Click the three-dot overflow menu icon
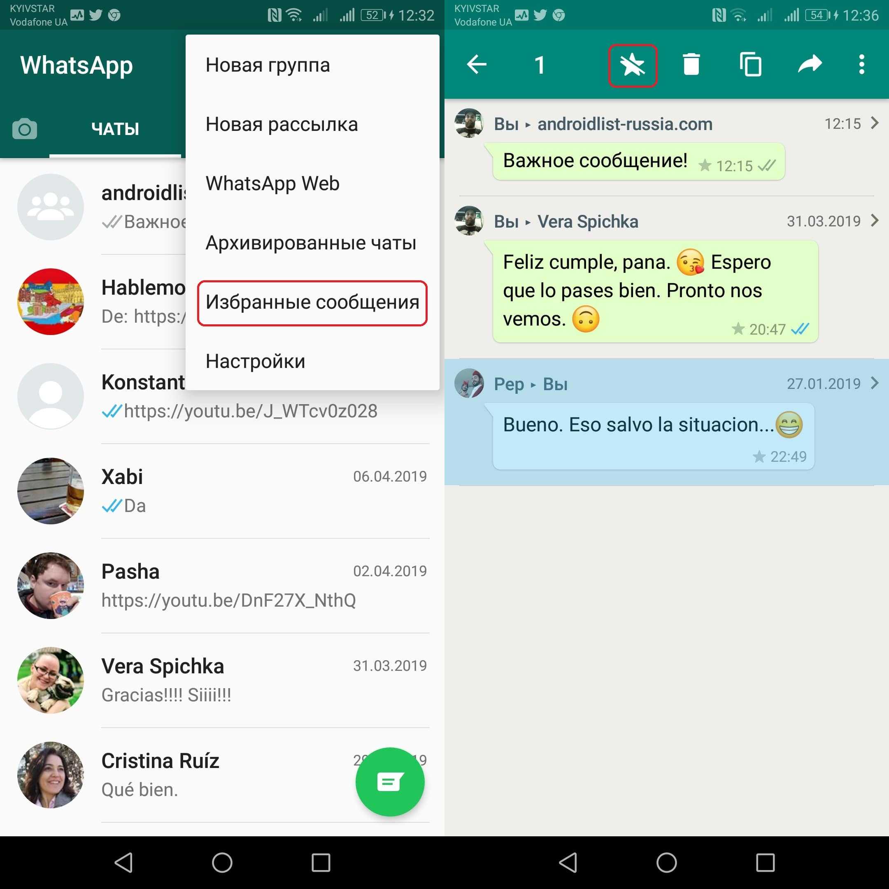This screenshot has height=889, width=889. (860, 63)
